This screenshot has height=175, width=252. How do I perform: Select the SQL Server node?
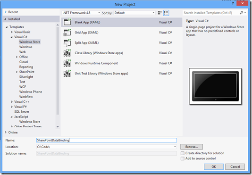(x=22, y=112)
